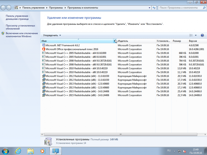
Task: Show hidden tray icons arrow
Action: click(x=174, y=151)
